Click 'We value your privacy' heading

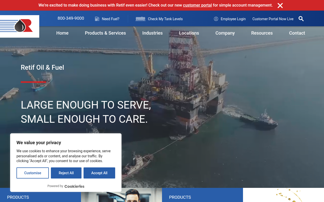pyautogui.click(x=39, y=143)
